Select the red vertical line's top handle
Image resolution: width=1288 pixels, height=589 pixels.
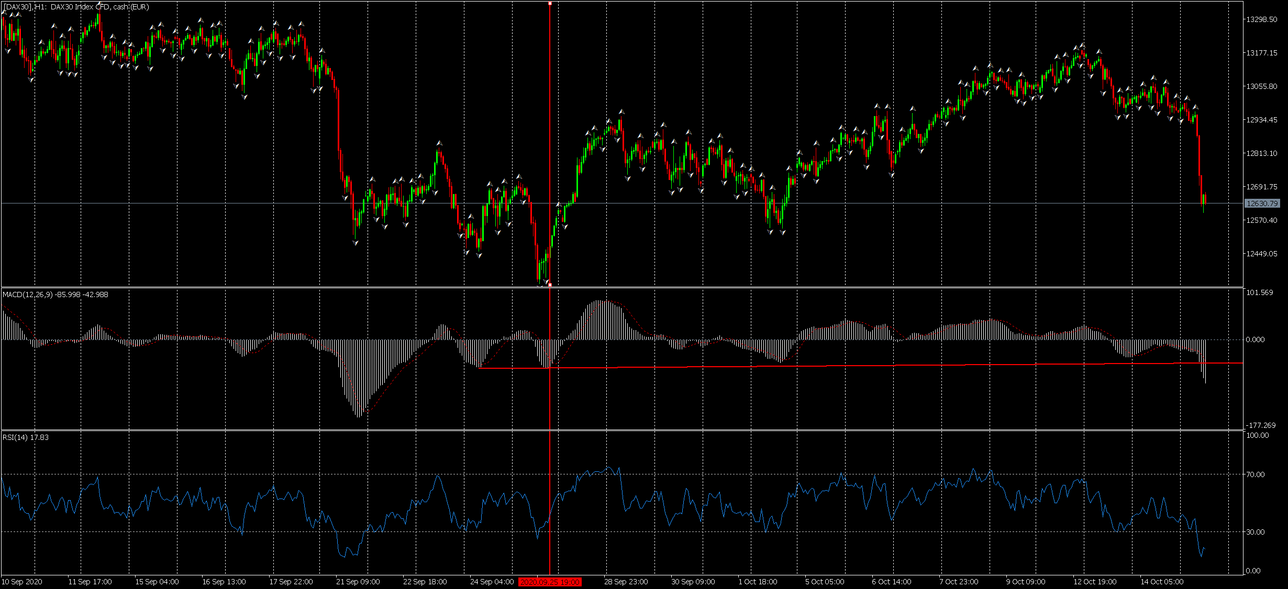[550, 4]
